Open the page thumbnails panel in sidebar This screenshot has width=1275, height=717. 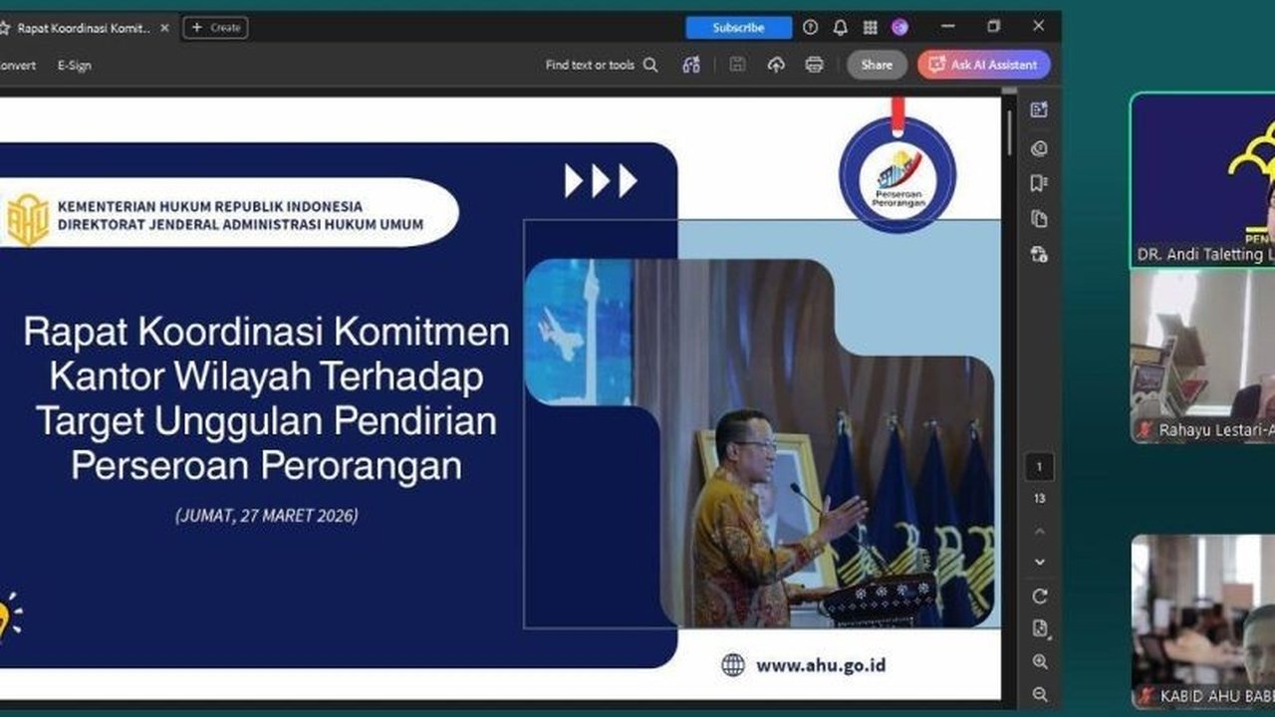[x=1040, y=218]
